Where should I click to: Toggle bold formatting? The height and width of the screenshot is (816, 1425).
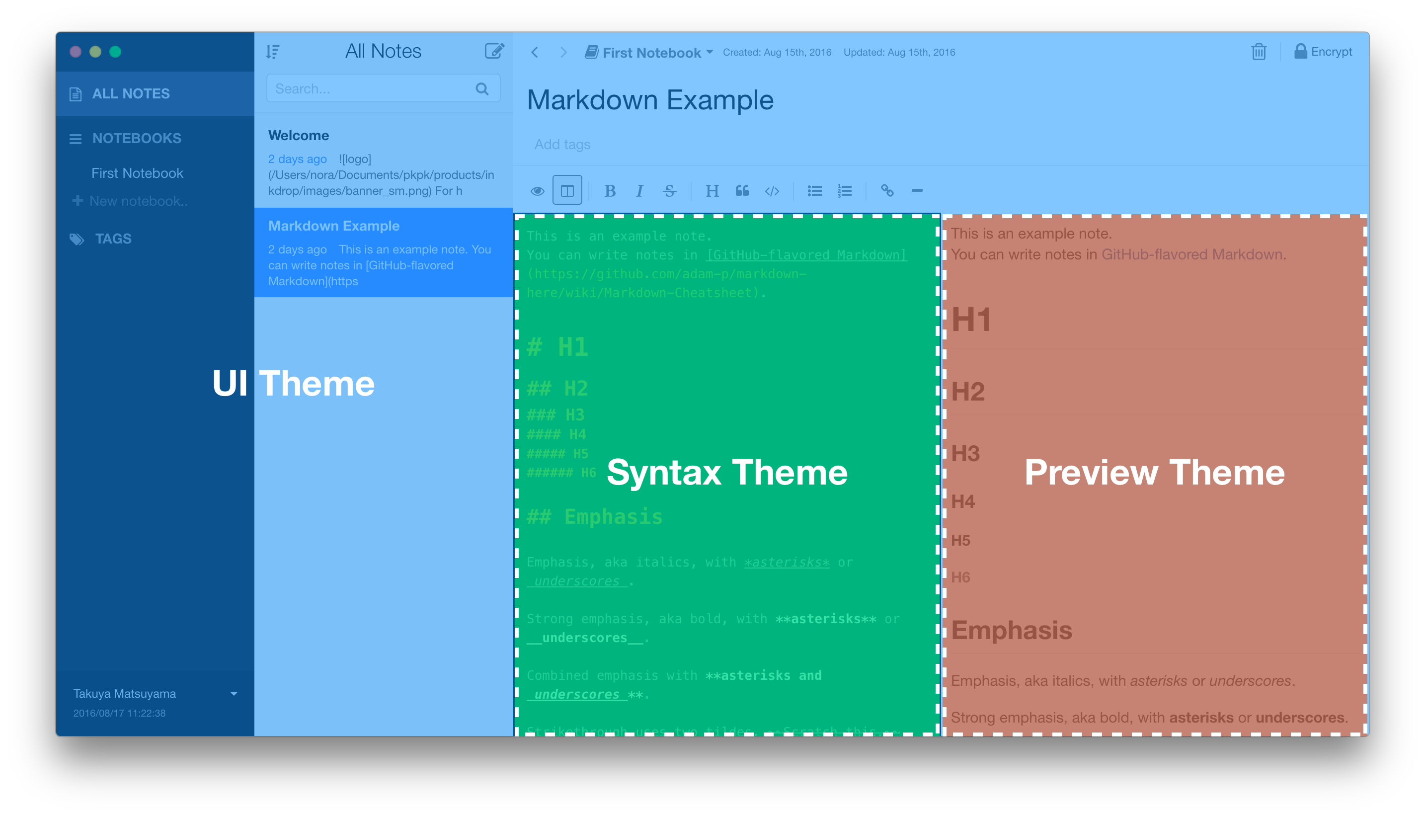click(610, 190)
